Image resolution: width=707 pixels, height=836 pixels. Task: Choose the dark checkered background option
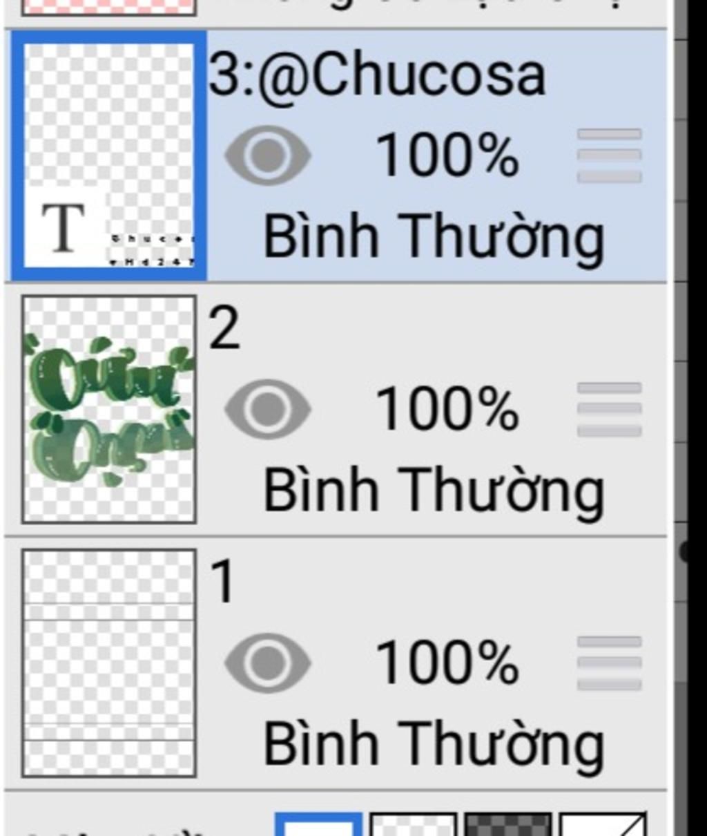(508, 824)
